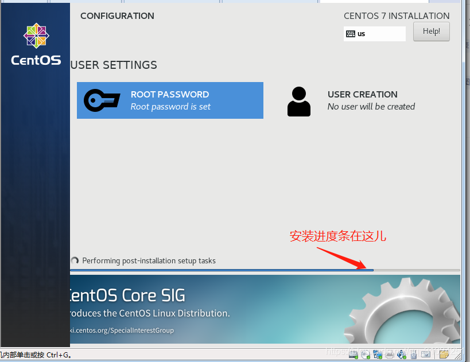
Task: Click the printer icon in VMware status bar
Action: [390, 355]
